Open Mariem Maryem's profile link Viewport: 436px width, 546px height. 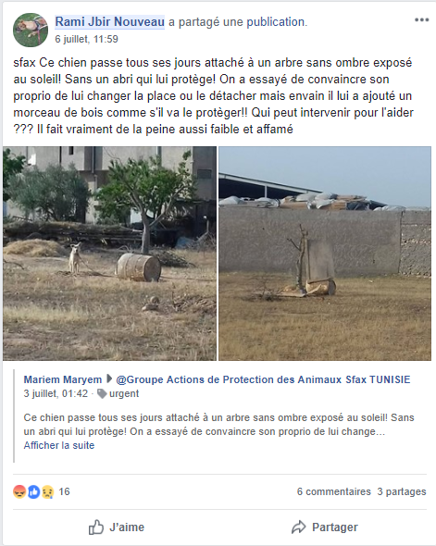click(x=63, y=379)
